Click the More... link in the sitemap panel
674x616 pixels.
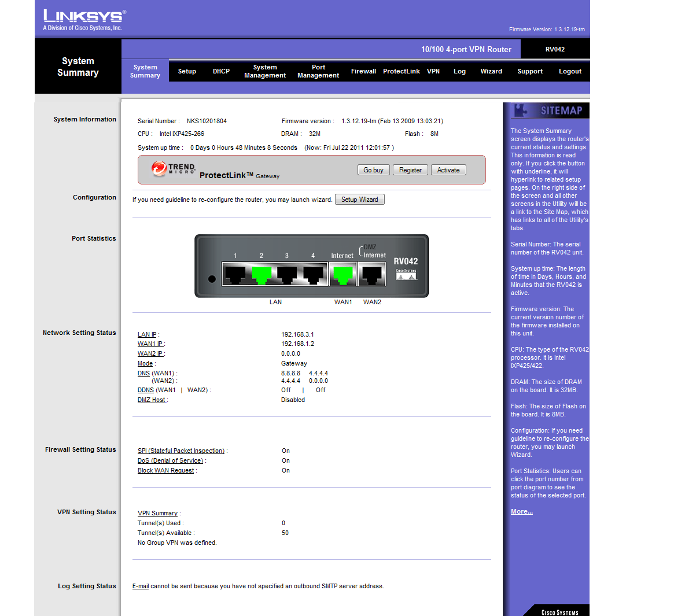[x=522, y=511]
